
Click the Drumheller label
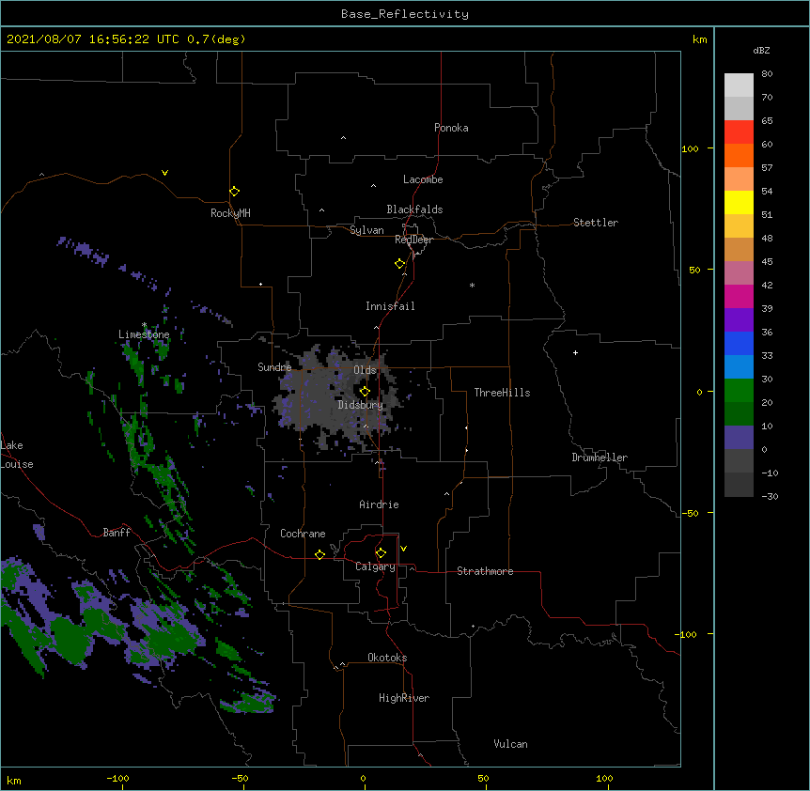coord(600,458)
